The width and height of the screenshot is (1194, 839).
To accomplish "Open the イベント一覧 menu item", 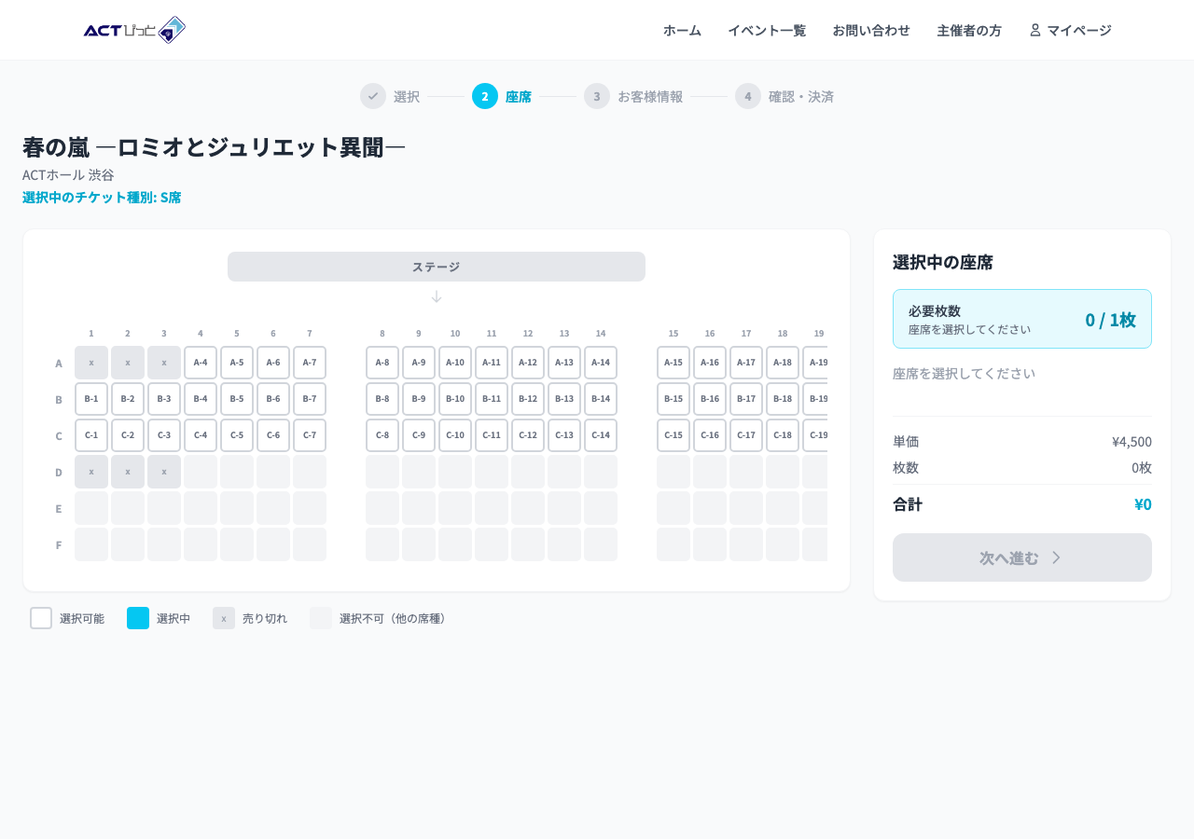I will [766, 30].
